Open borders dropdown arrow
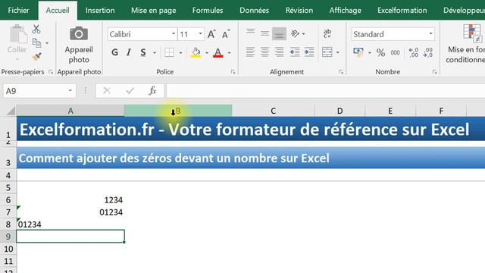Screen dimensions: 485x273 click(x=180, y=53)
